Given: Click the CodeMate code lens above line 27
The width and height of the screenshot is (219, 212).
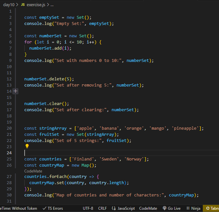Looking at the screenshot, I should click(x=33, y=171).
